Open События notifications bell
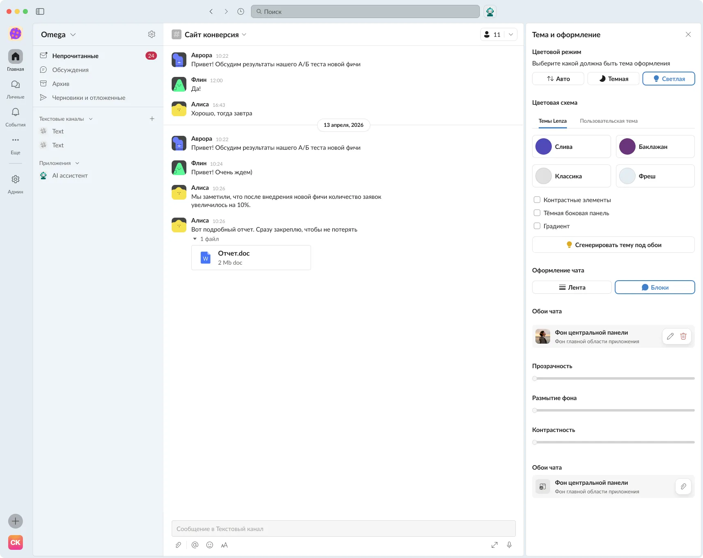Viewport: 703px width, 558px height. (x=16, y=117)
